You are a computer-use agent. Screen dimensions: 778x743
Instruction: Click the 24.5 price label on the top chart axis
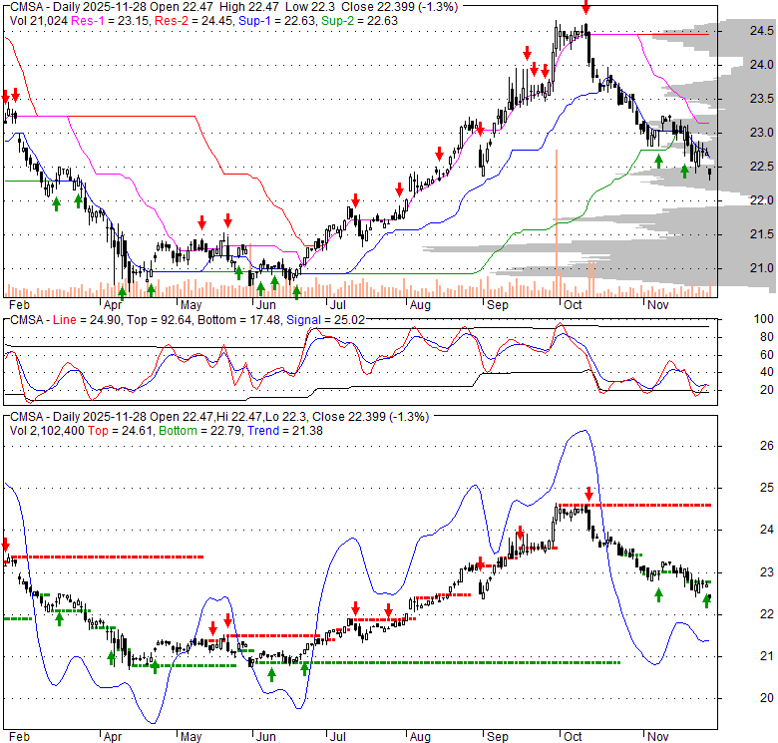click(x=735, y=31)
